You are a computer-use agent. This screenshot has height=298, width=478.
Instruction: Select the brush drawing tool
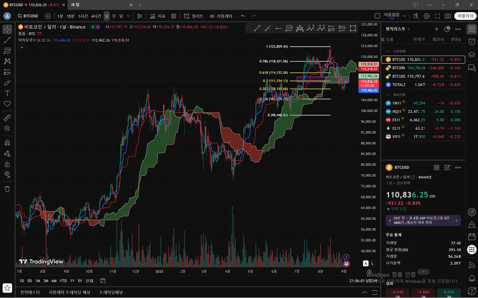click(x=7, y=83)
